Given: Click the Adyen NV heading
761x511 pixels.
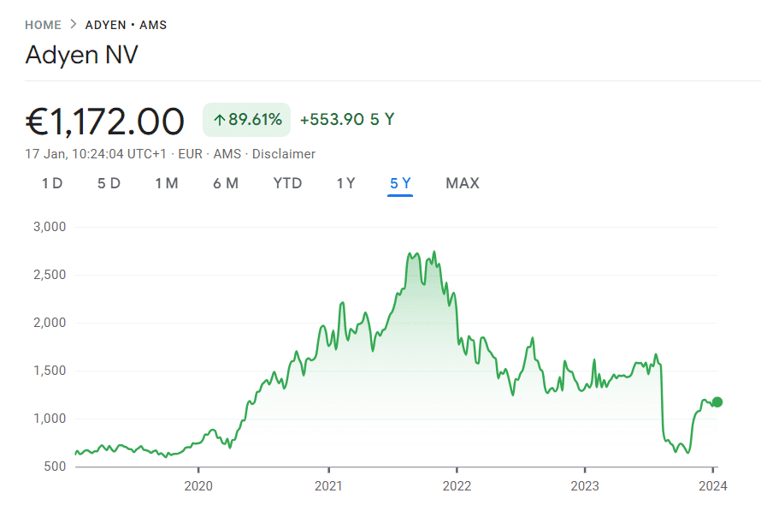Looking at the screenshot, I should [81, 55].
